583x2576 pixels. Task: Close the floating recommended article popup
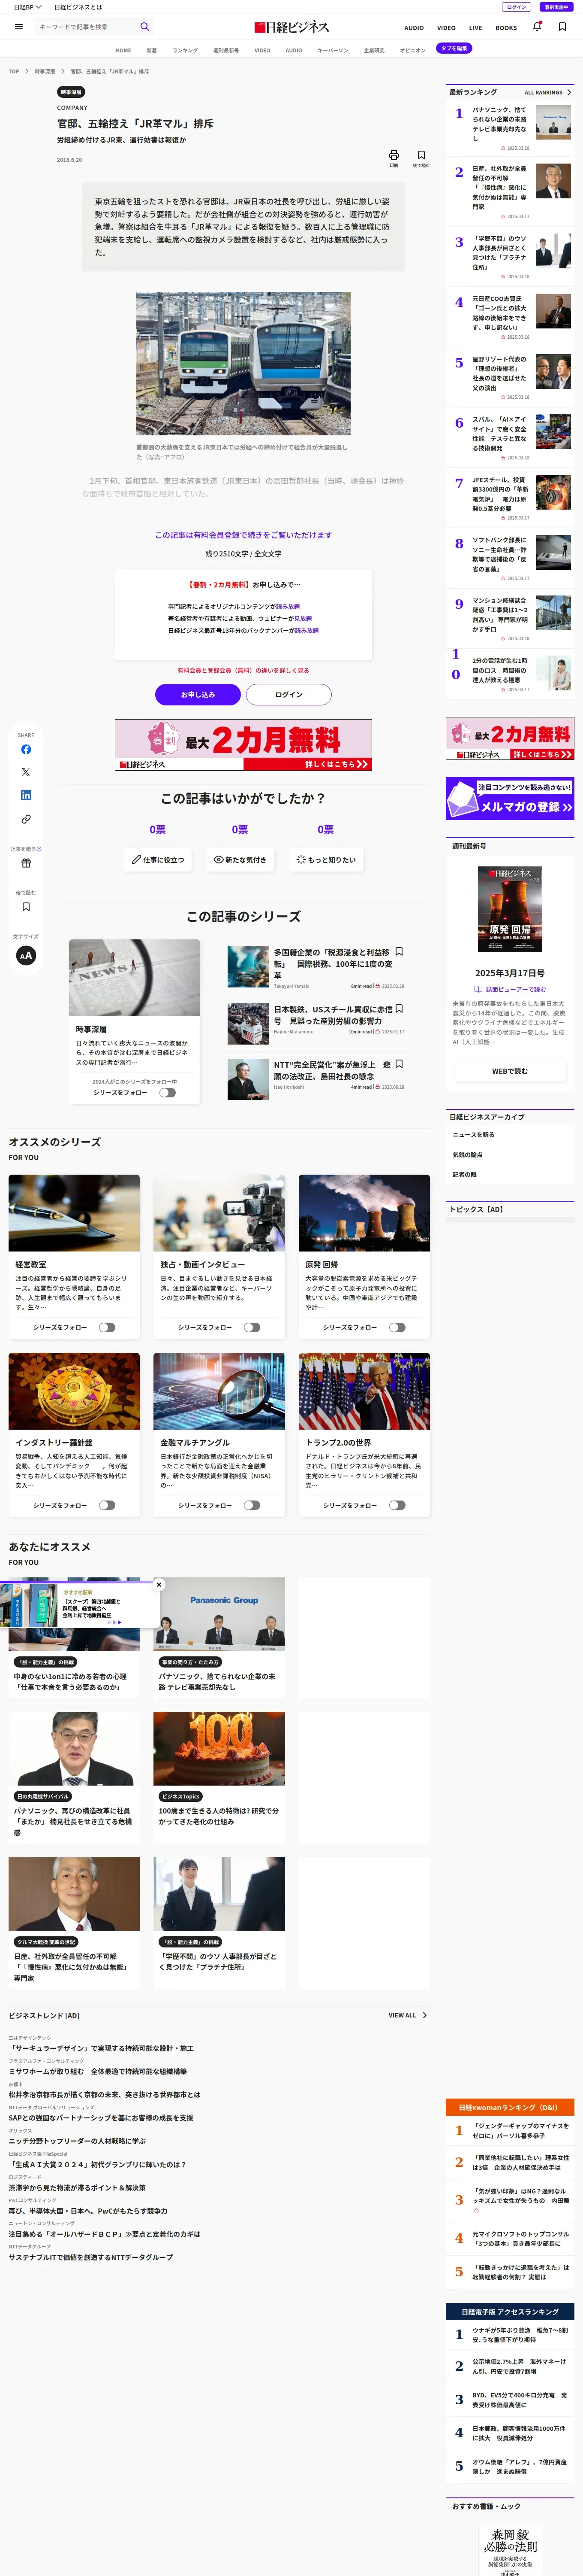coord(159,1585)
